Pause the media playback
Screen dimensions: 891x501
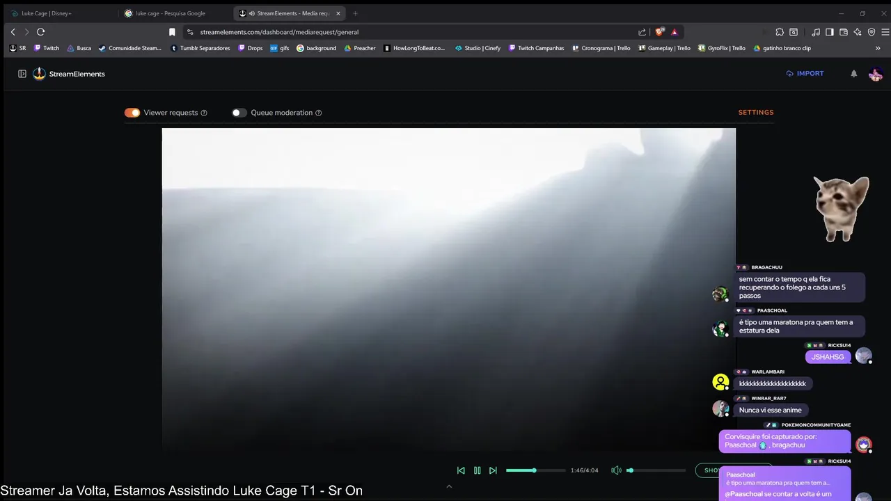tap(477, 470)
